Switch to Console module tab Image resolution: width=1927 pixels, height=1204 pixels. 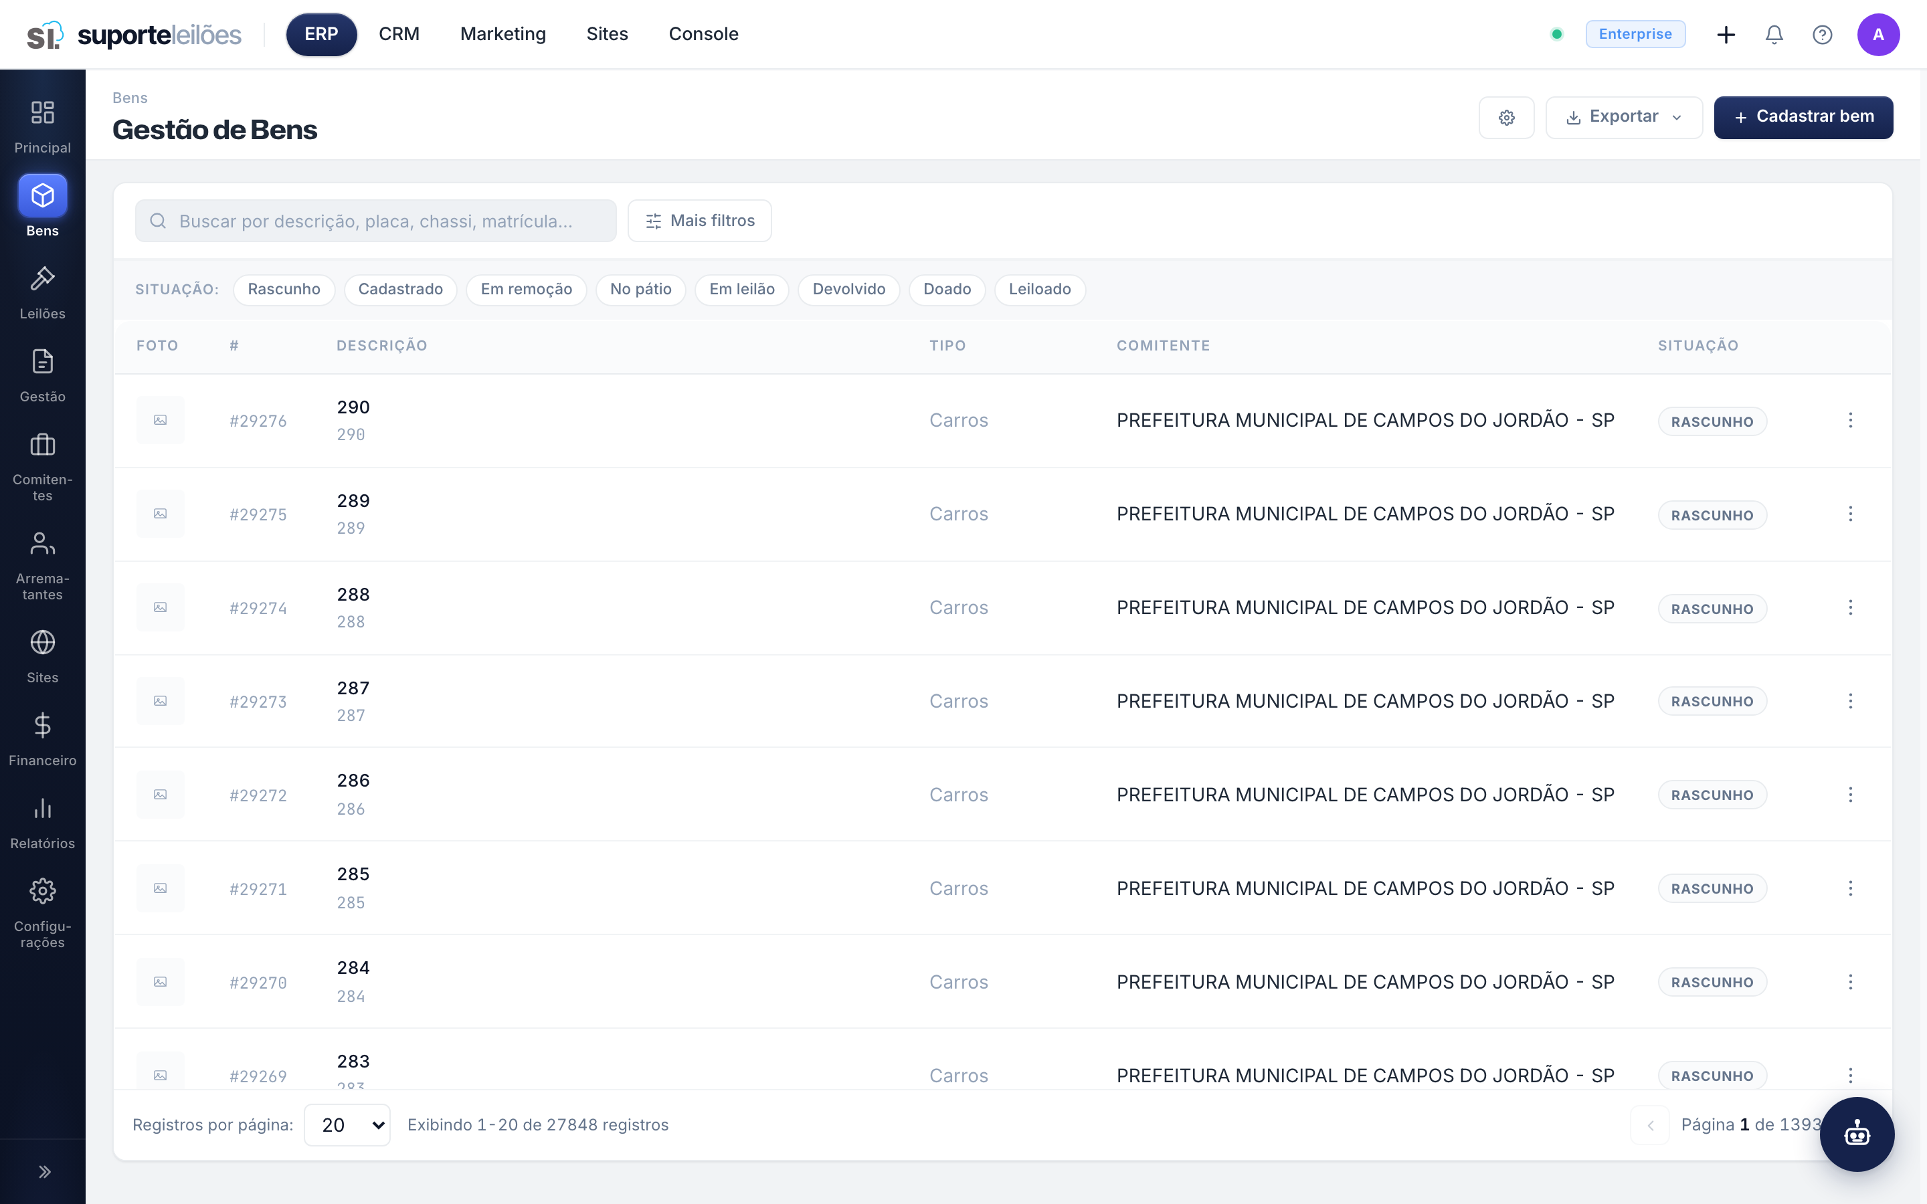tap(703, 34)
